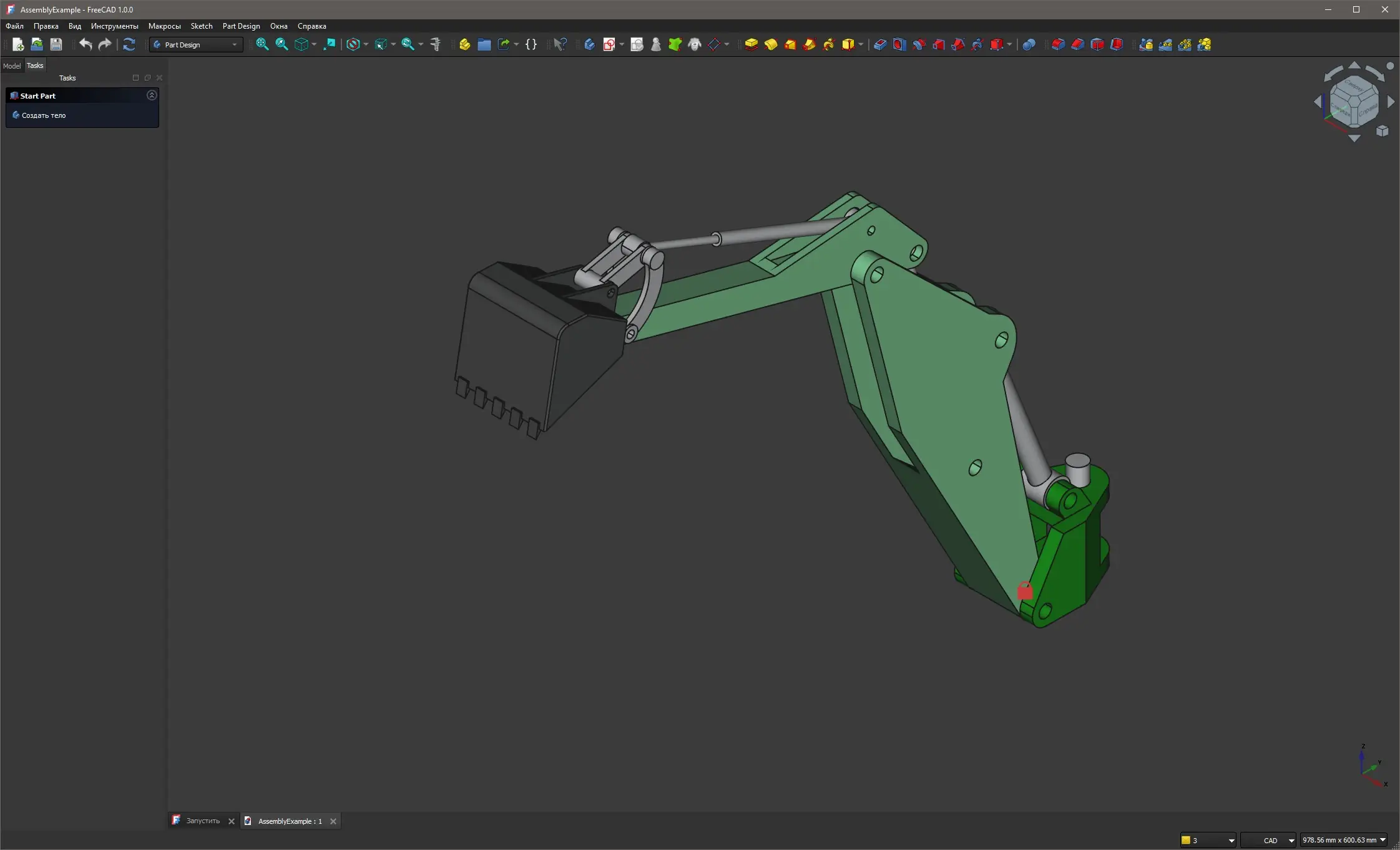Click the Measure caliper tool icon

436,44
